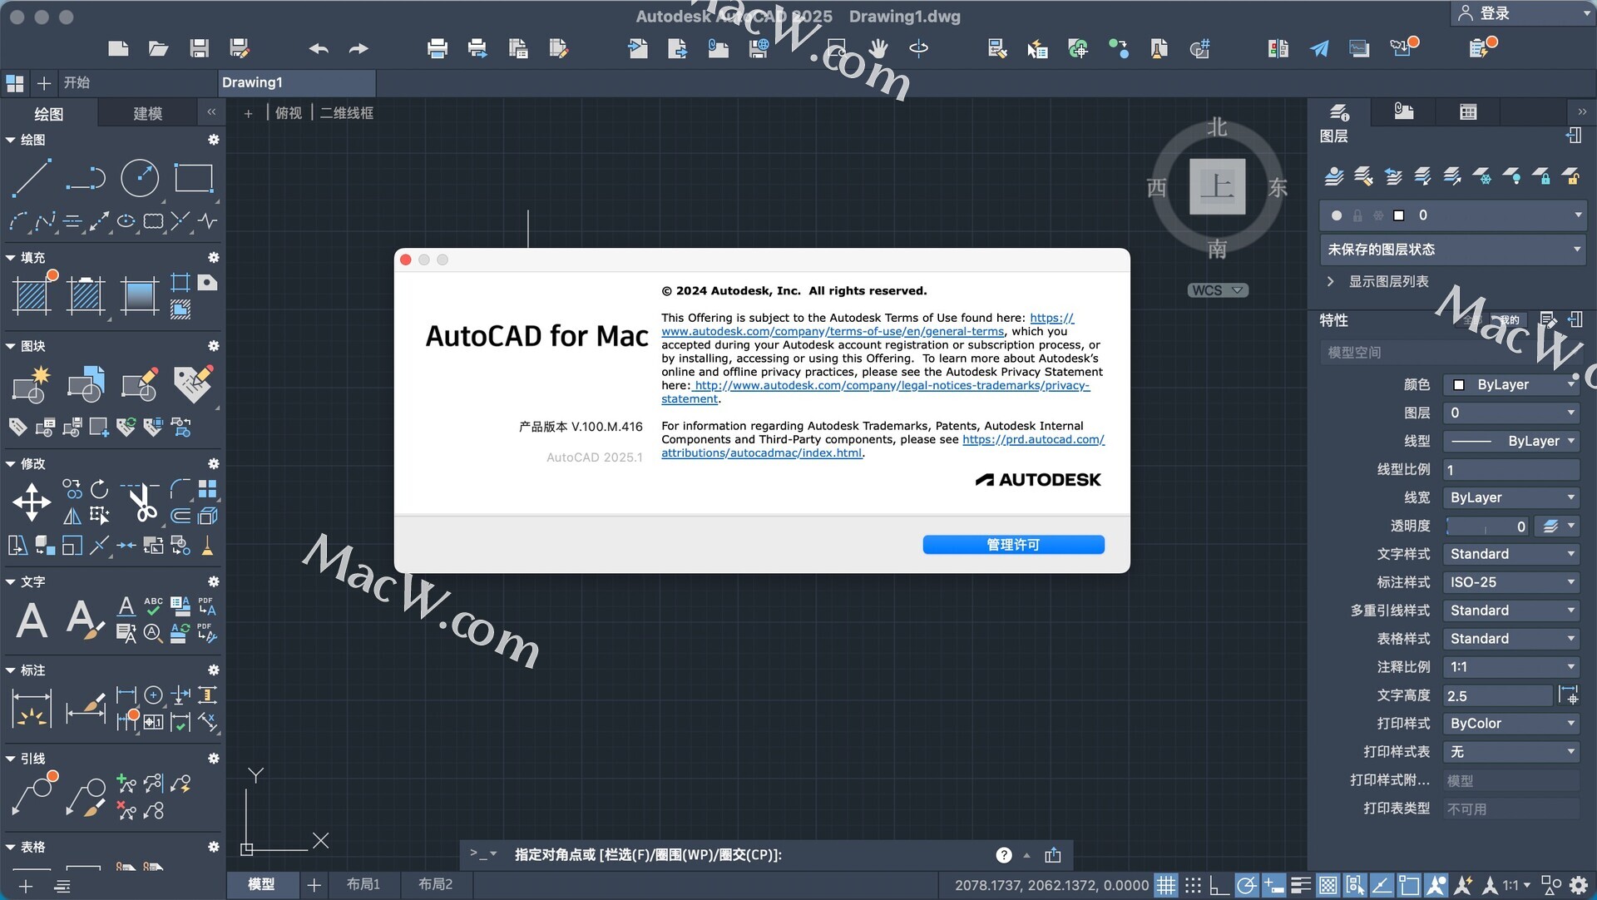Click the Redo arrow

click(358, 49)
